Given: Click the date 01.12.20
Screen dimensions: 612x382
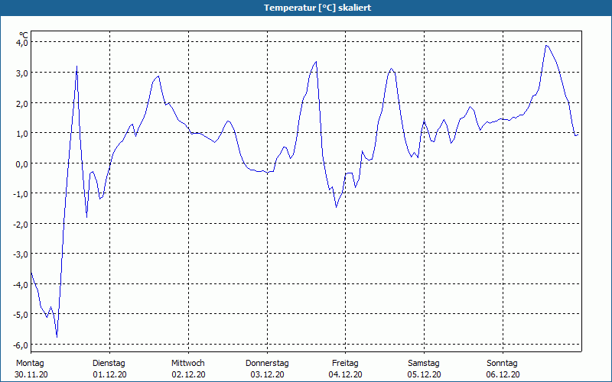Looking at the screenshot, I should (109, 374).
